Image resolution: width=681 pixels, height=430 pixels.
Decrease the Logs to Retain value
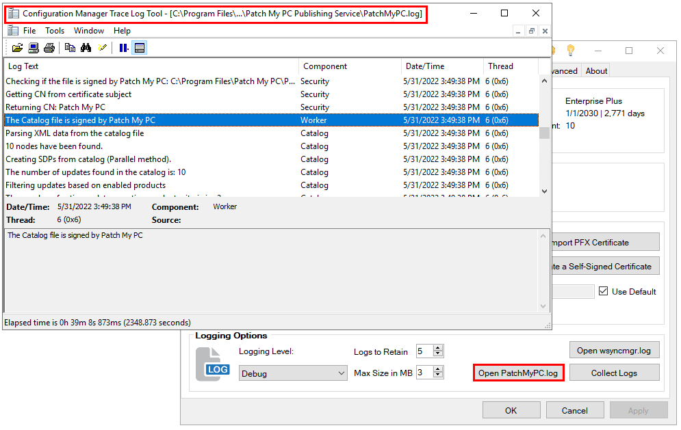pos(438,353)
